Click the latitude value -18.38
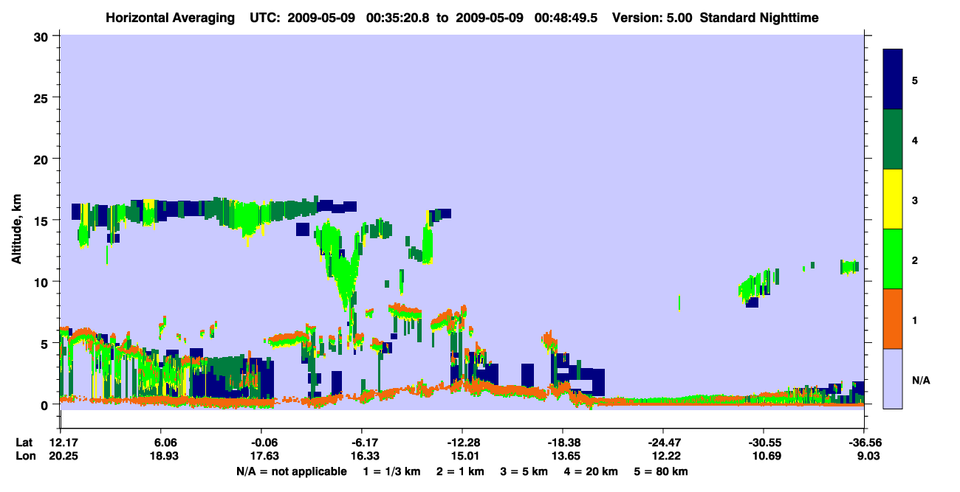Screen dimensions: 960x492 tap(563, 443)
